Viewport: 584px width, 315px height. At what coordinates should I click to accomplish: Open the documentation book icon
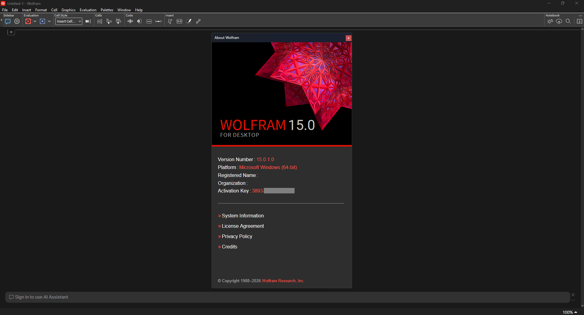(580, 21)
